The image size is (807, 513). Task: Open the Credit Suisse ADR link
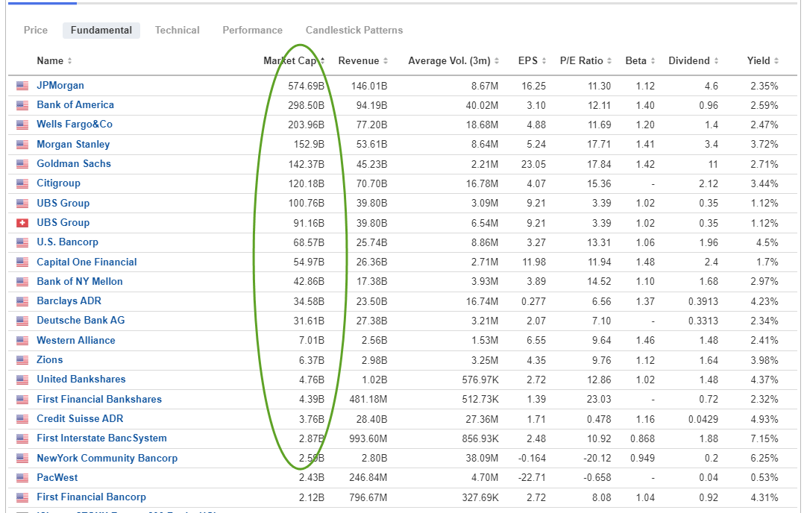click(x=80, y=419)
